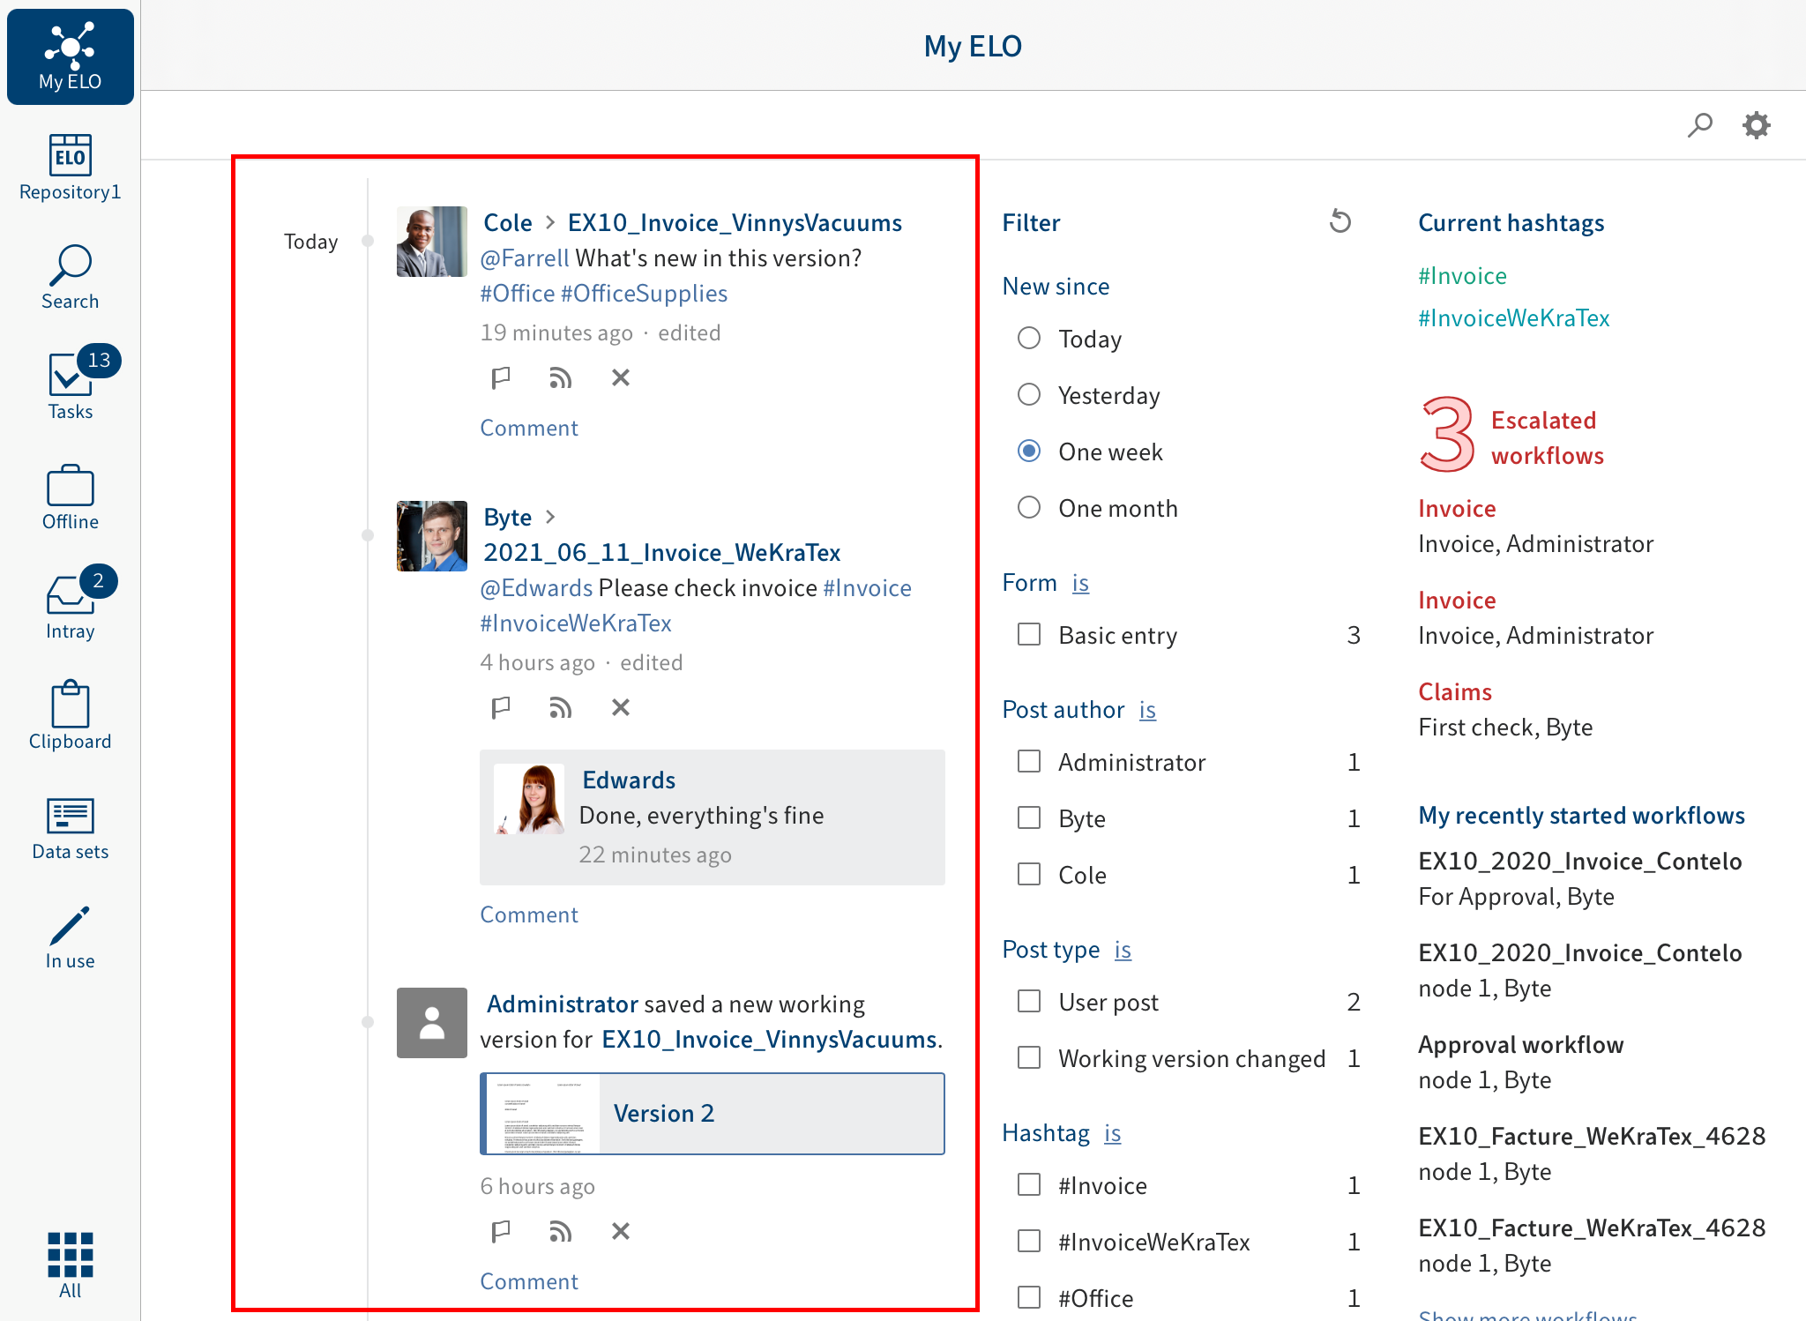Check the Administrator author filter

tap(1029, 762)
